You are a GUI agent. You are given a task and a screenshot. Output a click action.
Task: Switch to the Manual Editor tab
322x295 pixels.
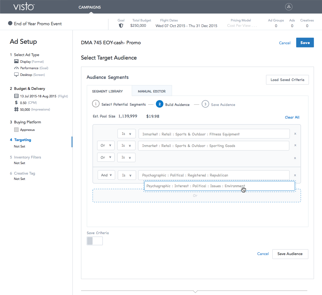(152, 91)
